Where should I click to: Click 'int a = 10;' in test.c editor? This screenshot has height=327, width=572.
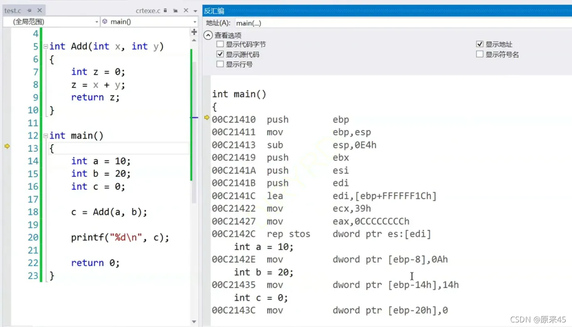(x=101, y=161)
